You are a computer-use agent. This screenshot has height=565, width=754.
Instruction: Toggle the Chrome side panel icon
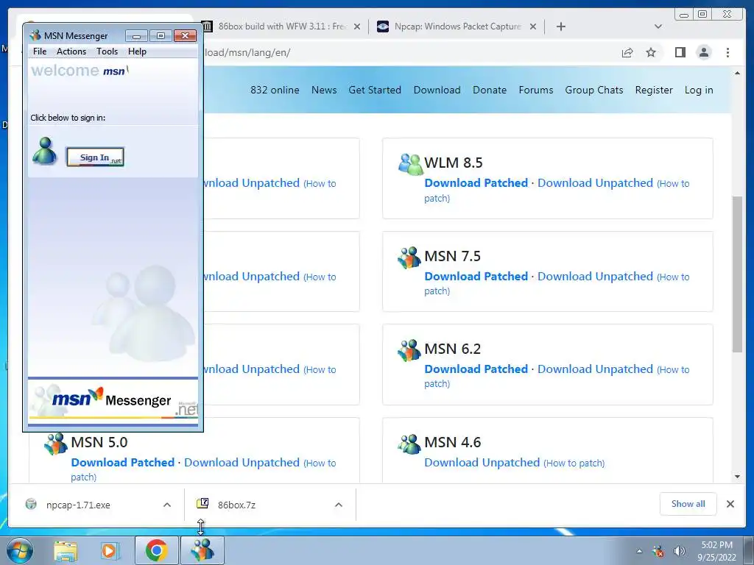pyautogui.click(x=680, y=52)
